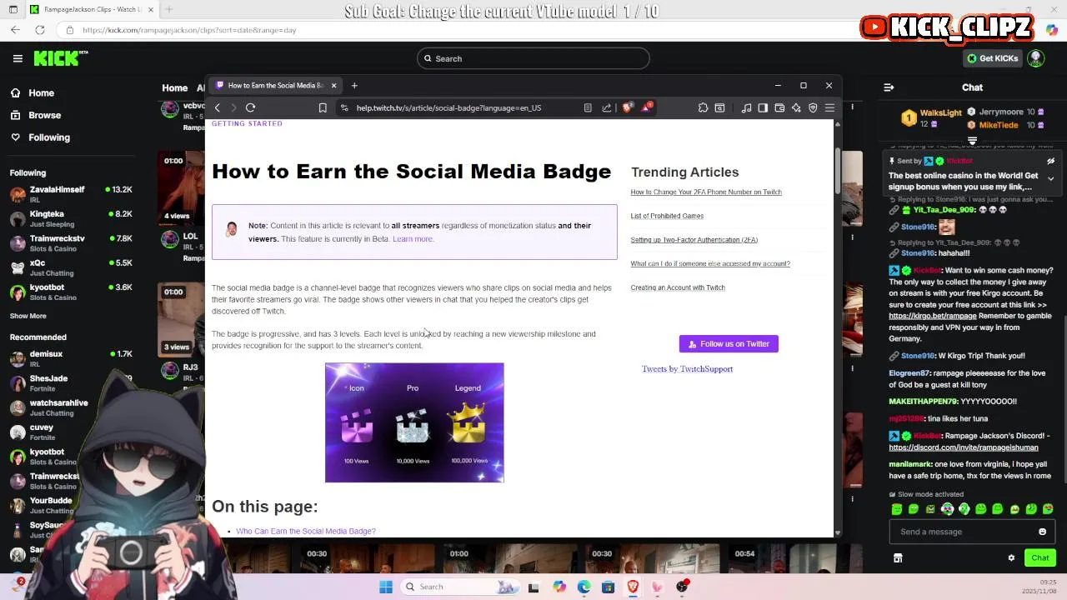Click the Windows taskbar Search box
1067x600 pixels.
pyautogui.click(x=461, y=587)
